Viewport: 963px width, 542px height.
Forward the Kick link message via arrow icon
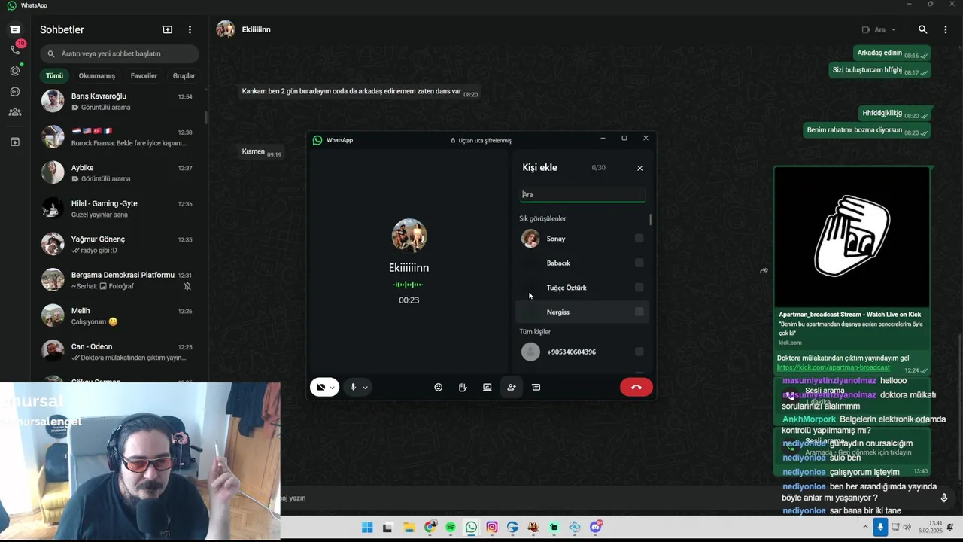[x=764, y=270]
